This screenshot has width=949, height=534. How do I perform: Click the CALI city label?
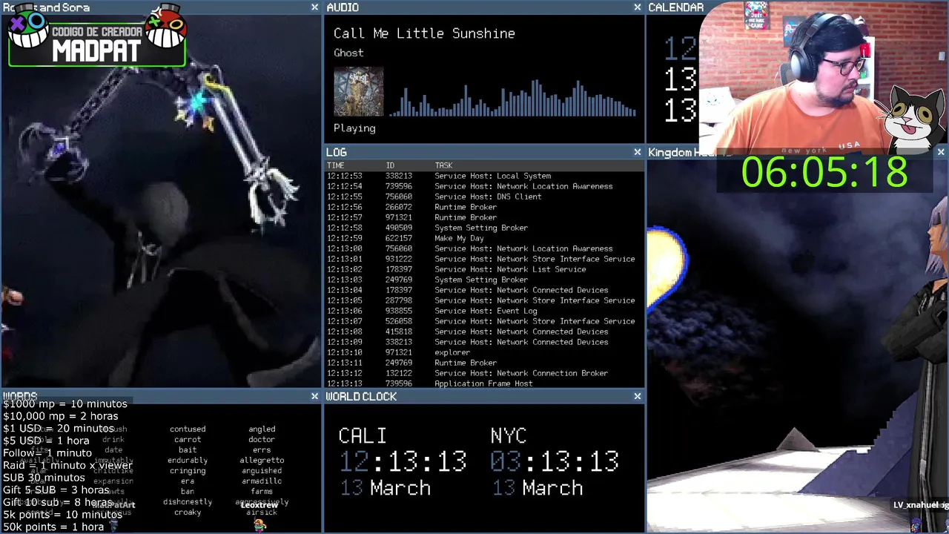363,435
